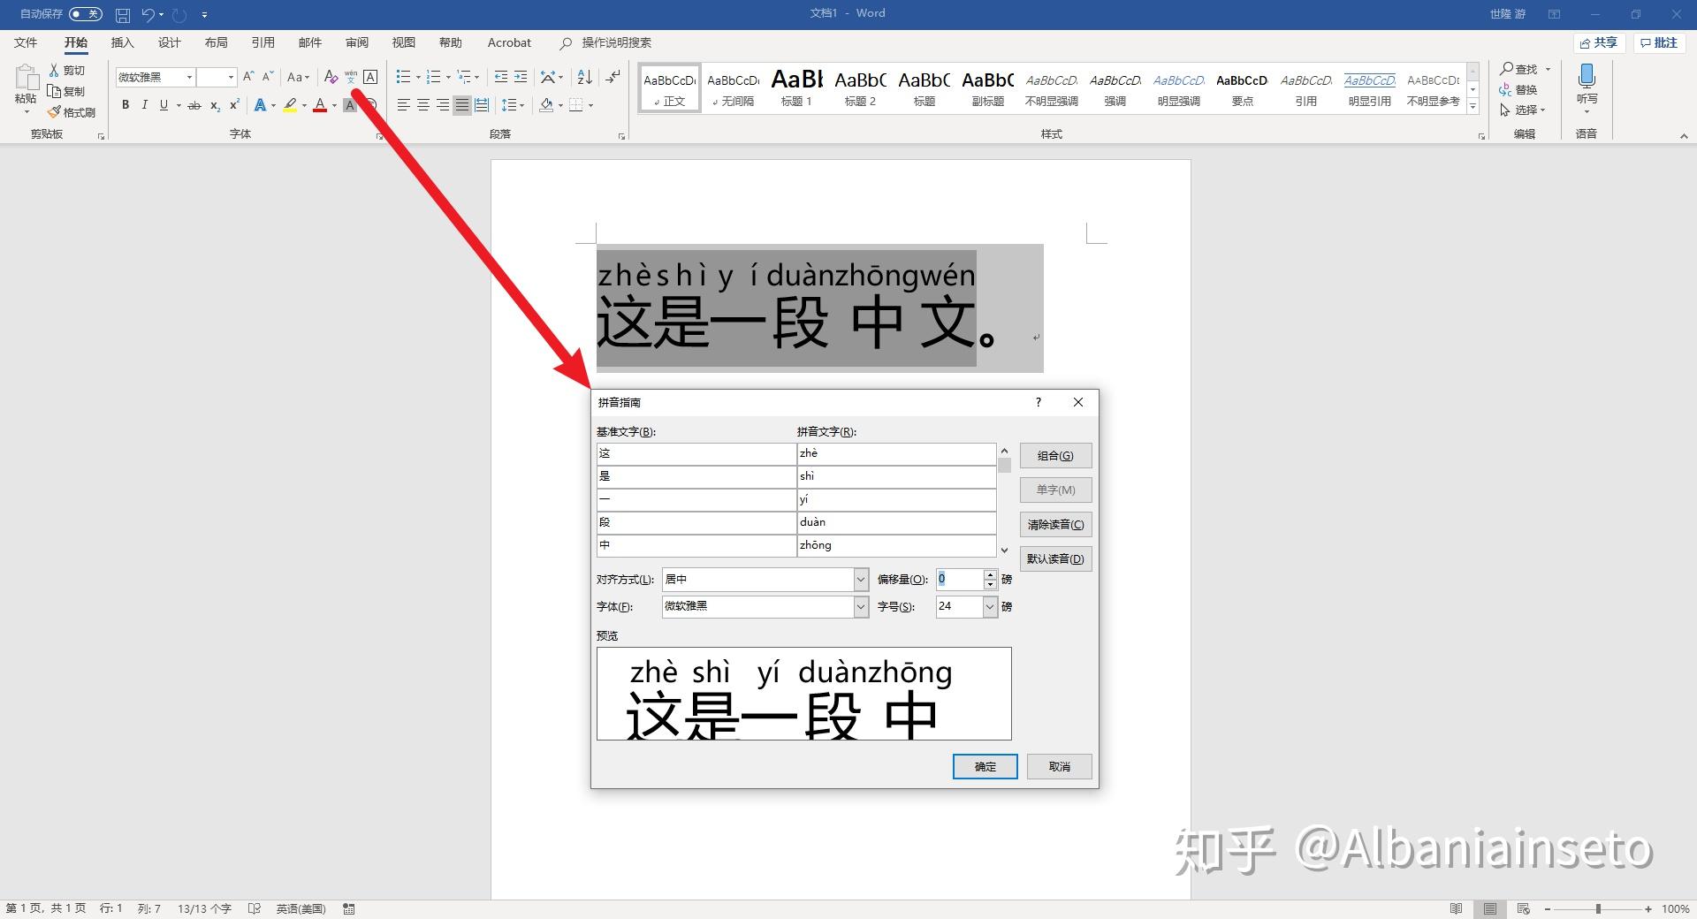Save the document with the Save icon
The width and height of the screenshot is (1697, 919).
coord(123,14)
